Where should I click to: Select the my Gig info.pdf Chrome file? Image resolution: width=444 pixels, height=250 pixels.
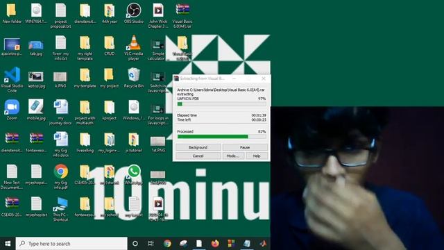coord(60,176)
